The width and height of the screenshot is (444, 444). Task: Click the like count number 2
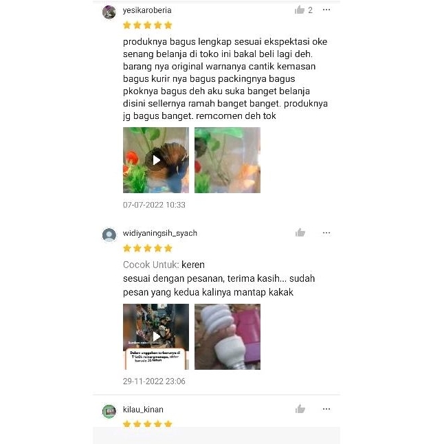[x=311, y=10]
